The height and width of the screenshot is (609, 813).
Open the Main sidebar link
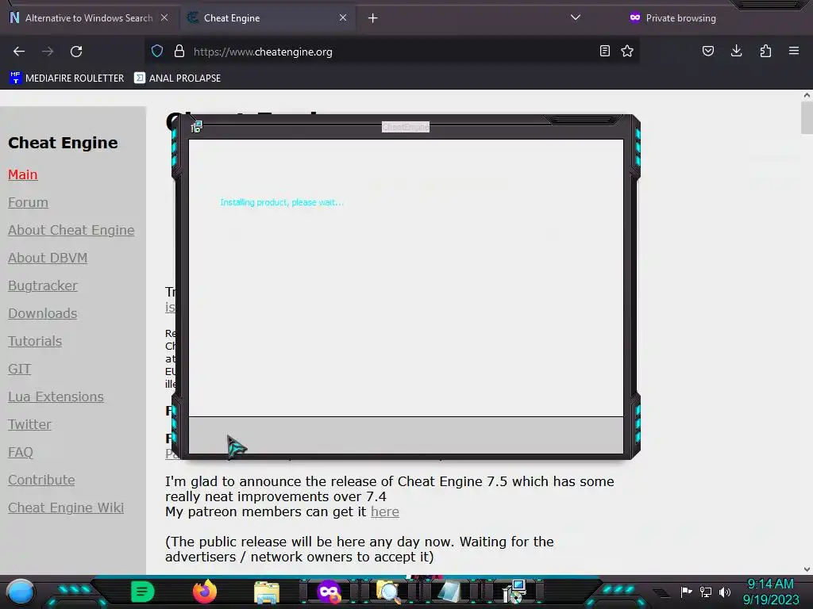(23, 174)
